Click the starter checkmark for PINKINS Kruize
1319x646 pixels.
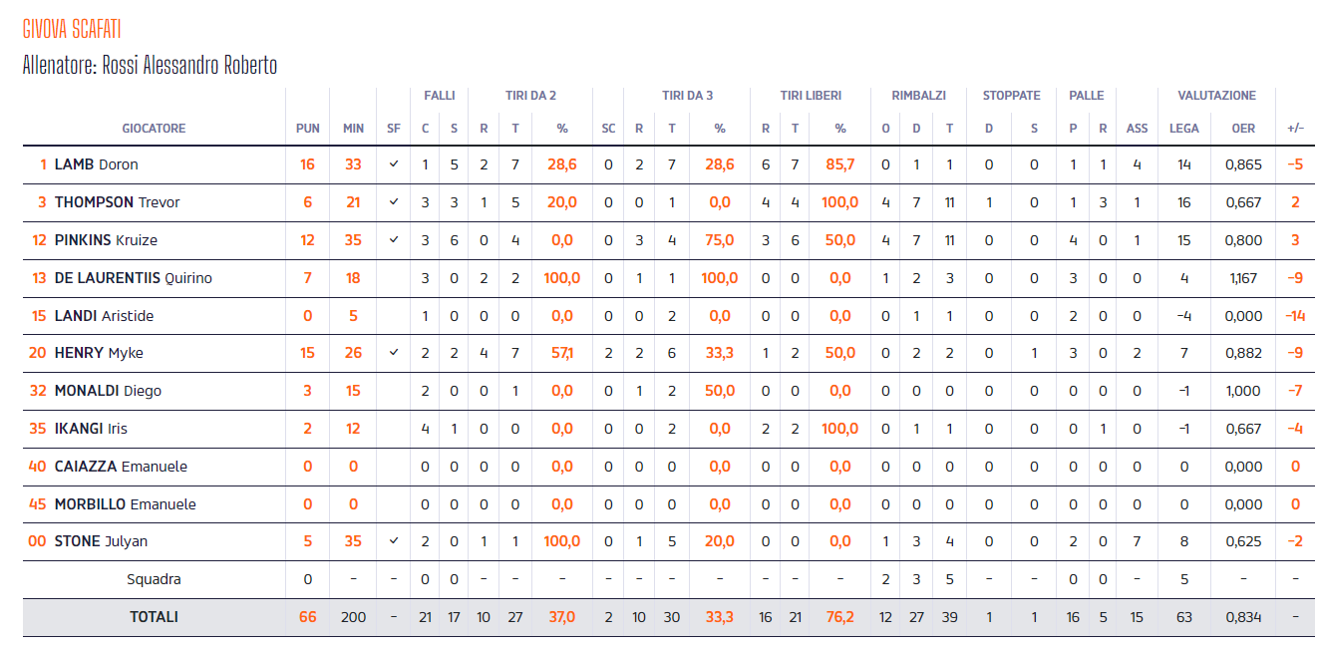point(394,240)
